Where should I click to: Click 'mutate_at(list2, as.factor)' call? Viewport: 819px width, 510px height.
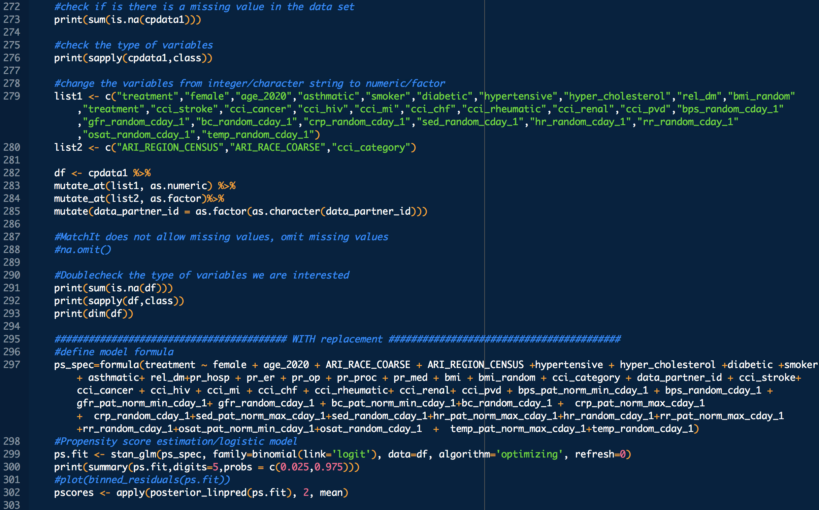[130, 199]
